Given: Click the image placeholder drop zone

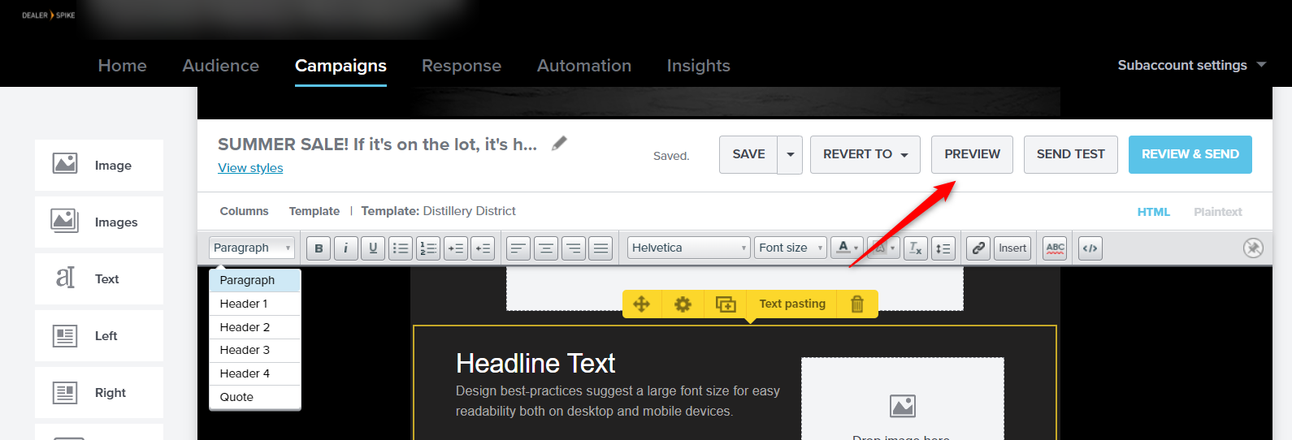Looking at the screenshot, I should 902,399.
